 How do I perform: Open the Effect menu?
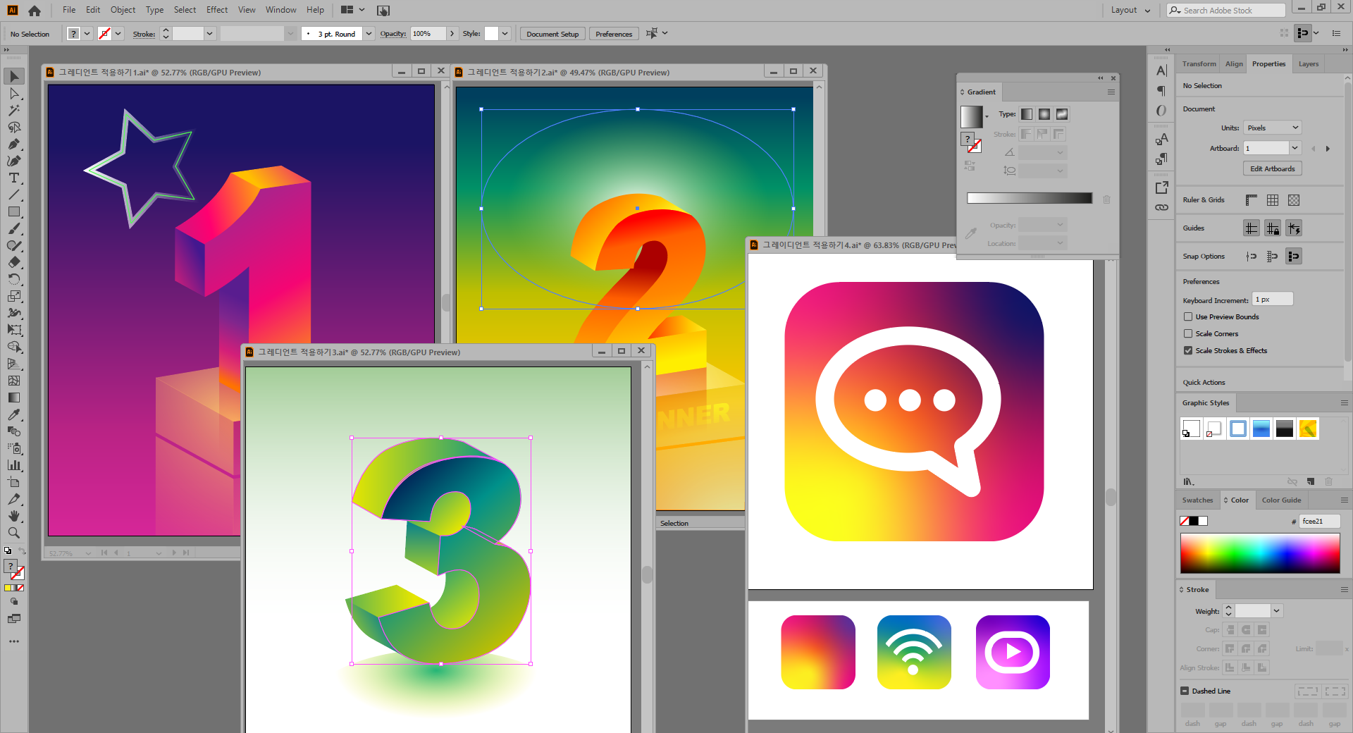coord(217,10)
